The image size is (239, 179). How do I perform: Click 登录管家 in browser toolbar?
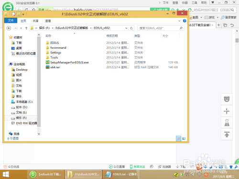[x=228, y=17]
